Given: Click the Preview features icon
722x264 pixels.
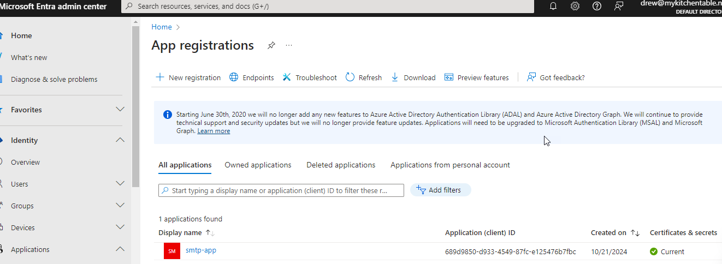Looking at the screenshot, I should 449,77.
